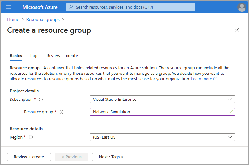Open the ellipsis beside the page title
249x165 pixels.
(x=101, y=30)
